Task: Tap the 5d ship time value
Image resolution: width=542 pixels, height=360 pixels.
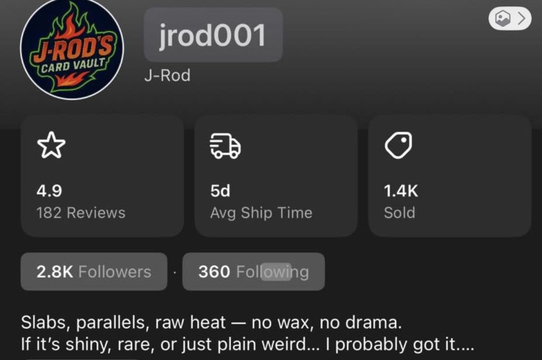Action: [220, 191]
